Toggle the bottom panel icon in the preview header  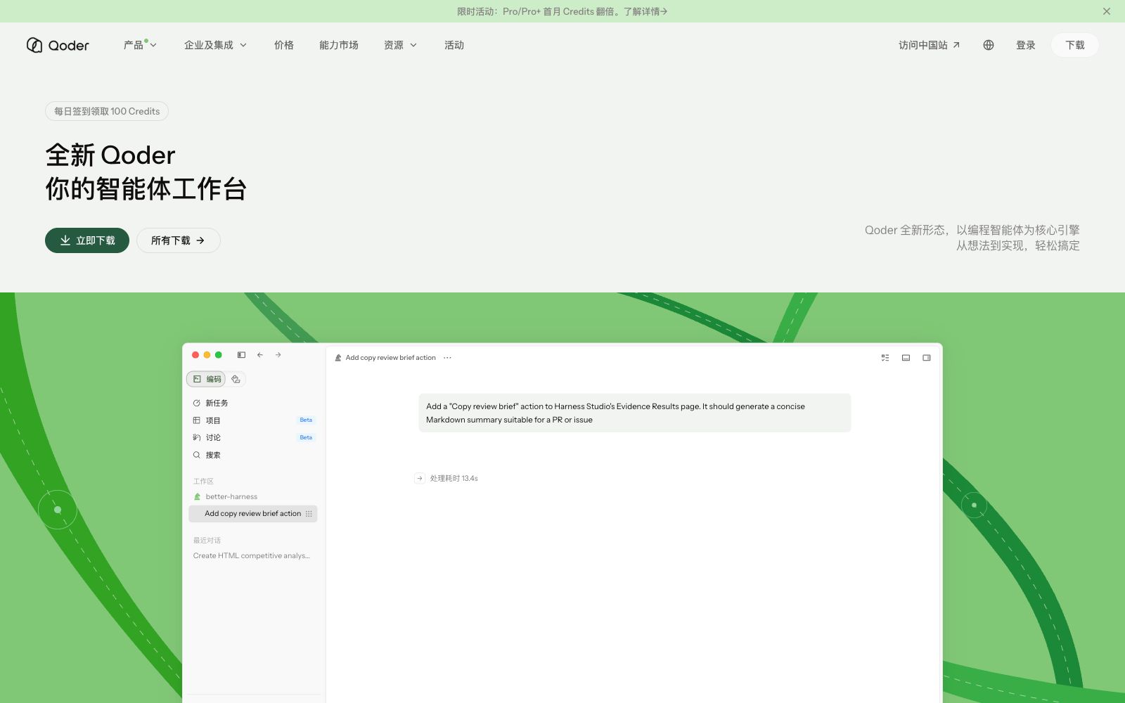(906, 358)
